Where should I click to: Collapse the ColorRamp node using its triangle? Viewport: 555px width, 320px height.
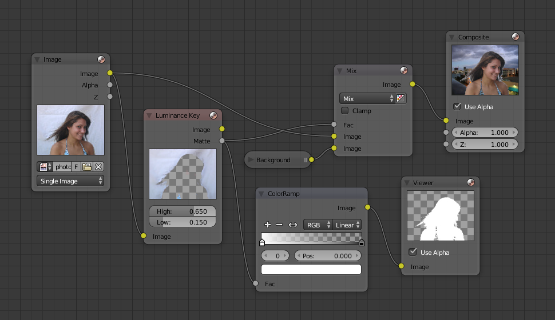[x=261, y=194]
